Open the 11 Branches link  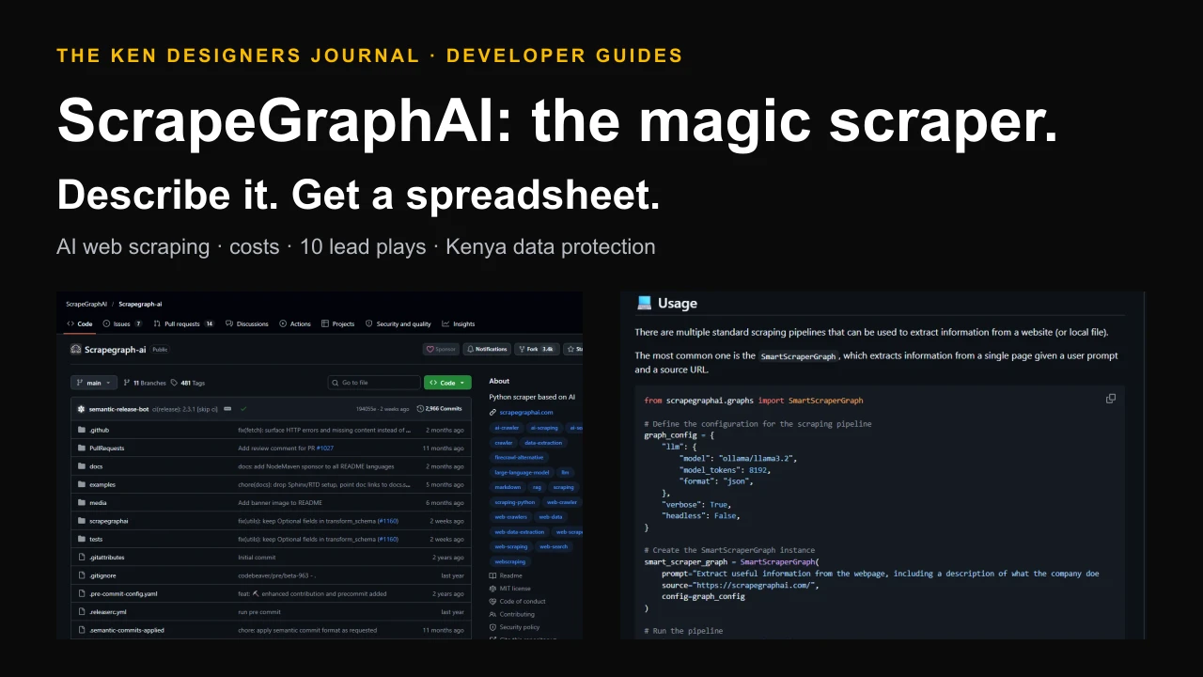(146, 383)
